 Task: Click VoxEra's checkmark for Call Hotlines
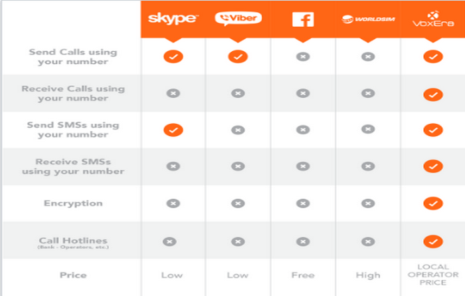(433, 241)
